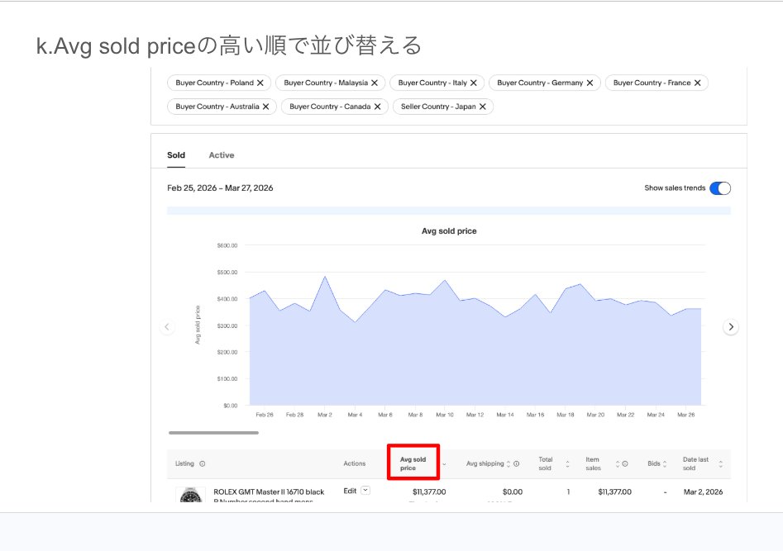Go to the previous chart with left arrow
This screenshot has height=551, width=783.
tap(167, 327)
